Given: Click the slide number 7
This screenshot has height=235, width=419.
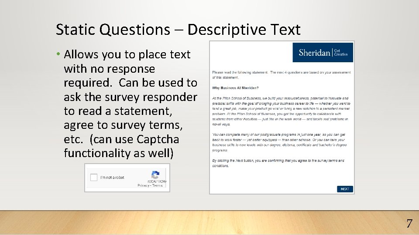Looking at the screenshot, I should pos(409,223).
